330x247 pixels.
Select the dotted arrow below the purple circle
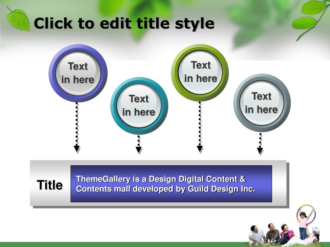click(x=77, y=127)
